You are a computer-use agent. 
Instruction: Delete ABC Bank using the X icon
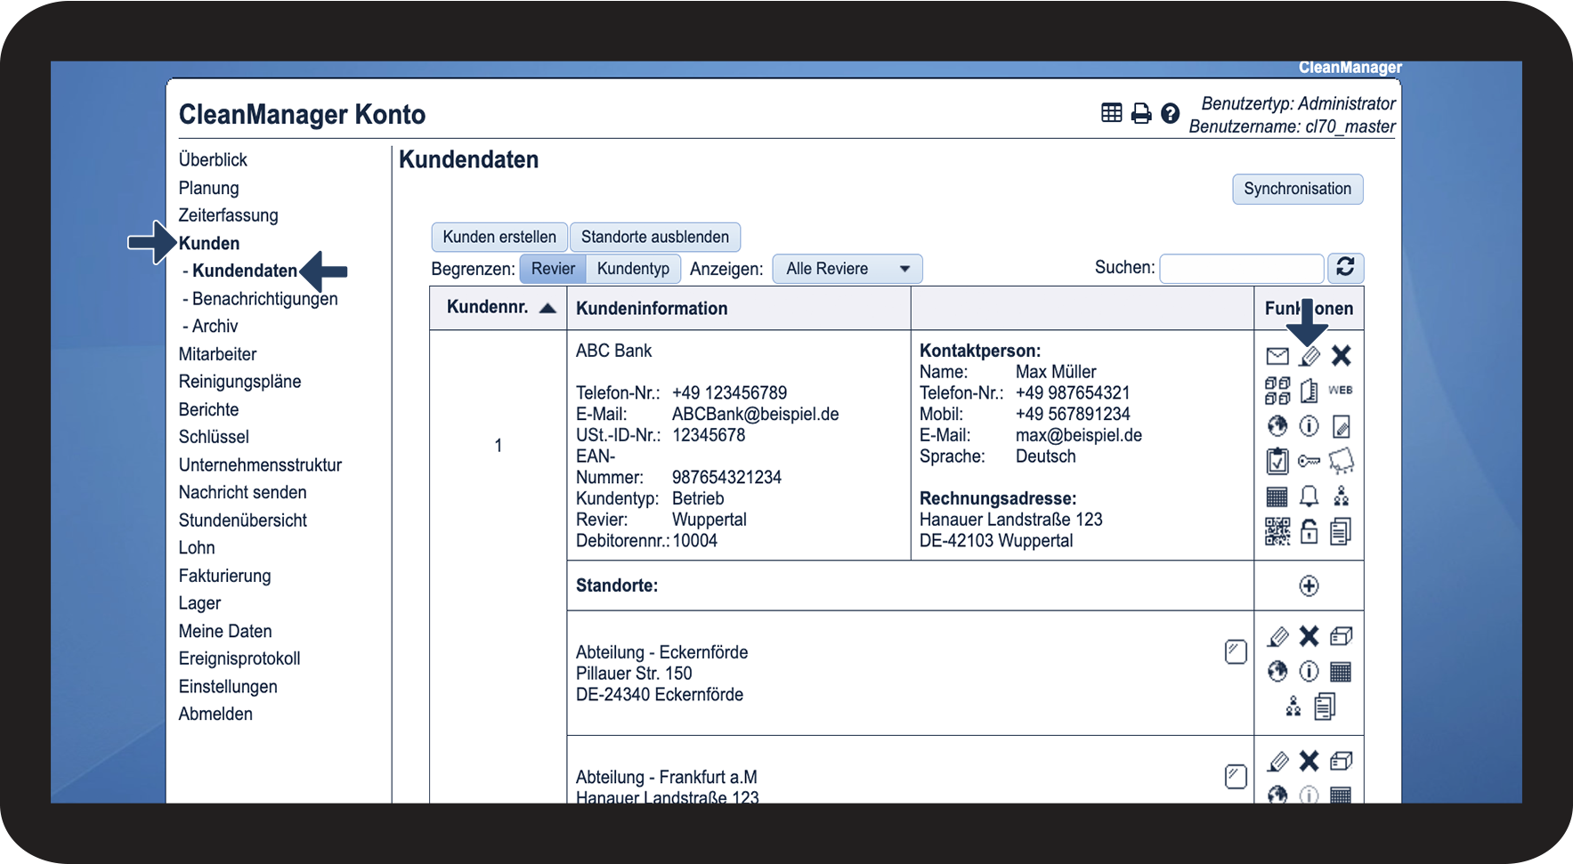1341,356
